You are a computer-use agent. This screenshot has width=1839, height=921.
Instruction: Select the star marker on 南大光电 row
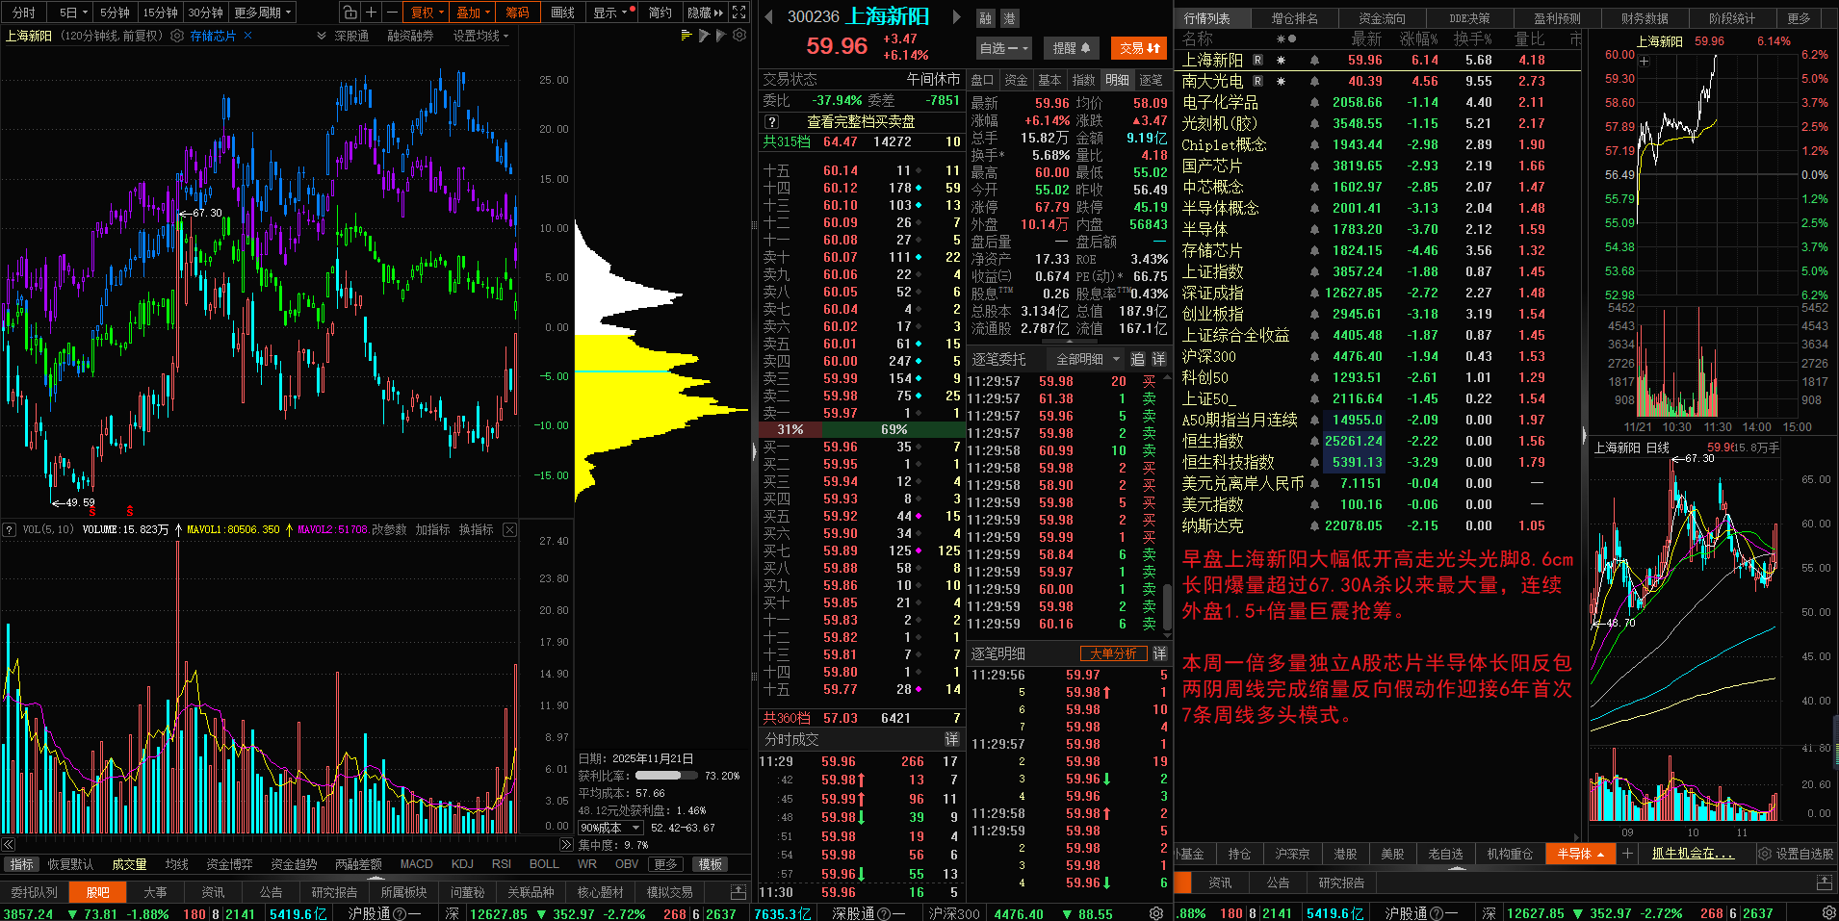click(1281, 82)
